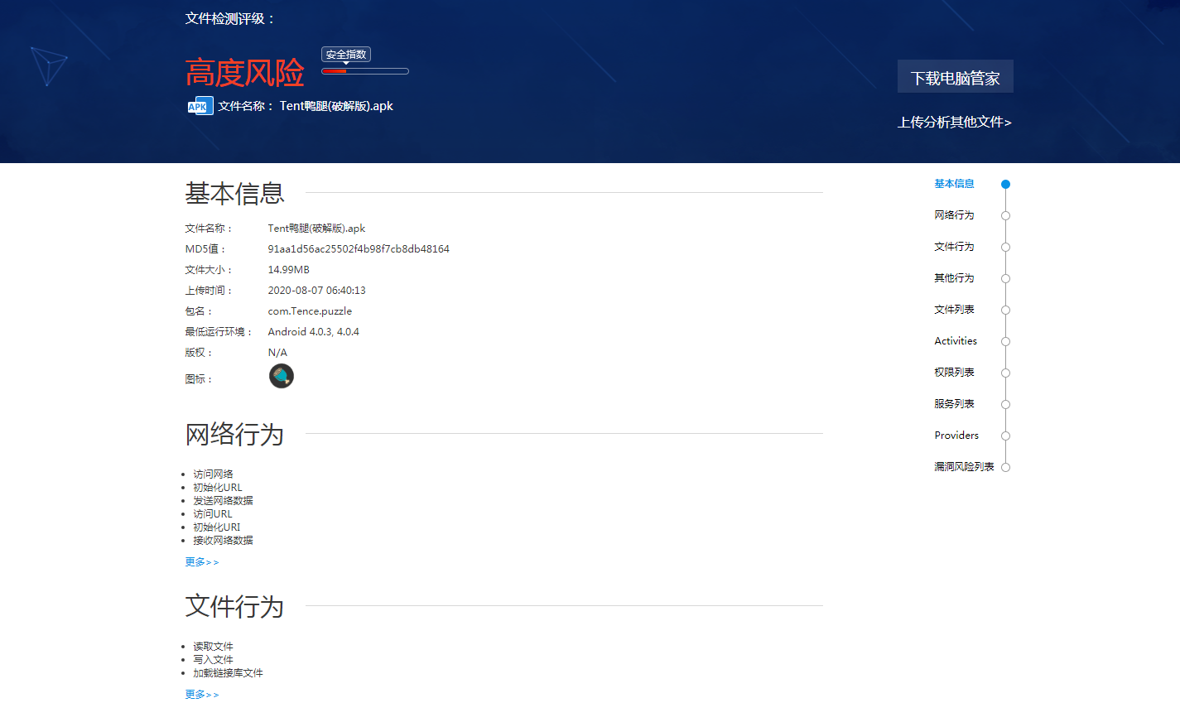Click the 接收网络数据 list item
Screen dimensions: 1180x727
(223, 541)
